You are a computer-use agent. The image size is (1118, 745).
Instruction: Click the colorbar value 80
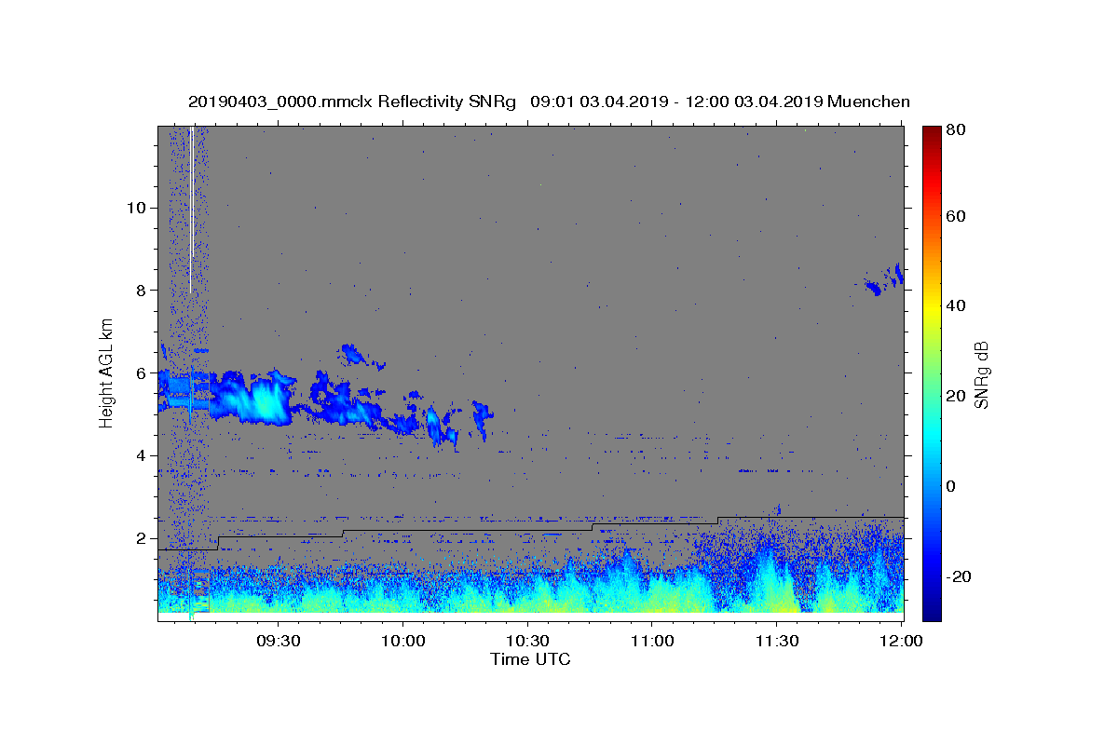coord(955,130)
